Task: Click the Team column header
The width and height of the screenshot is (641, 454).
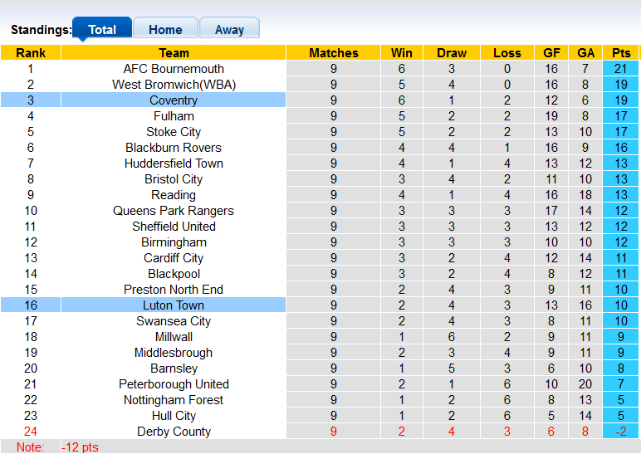Action: pyautogui.click(x=174, y=53)
